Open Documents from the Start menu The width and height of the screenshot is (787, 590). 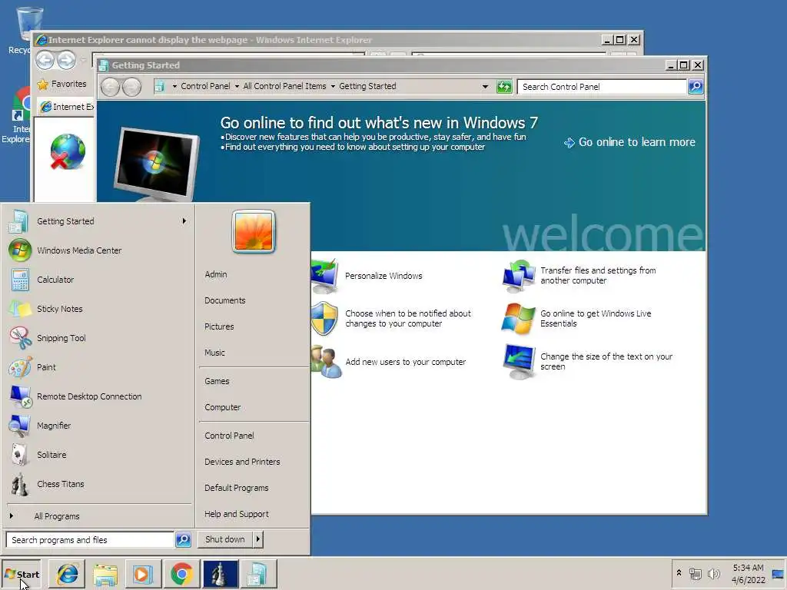(225, 300)
